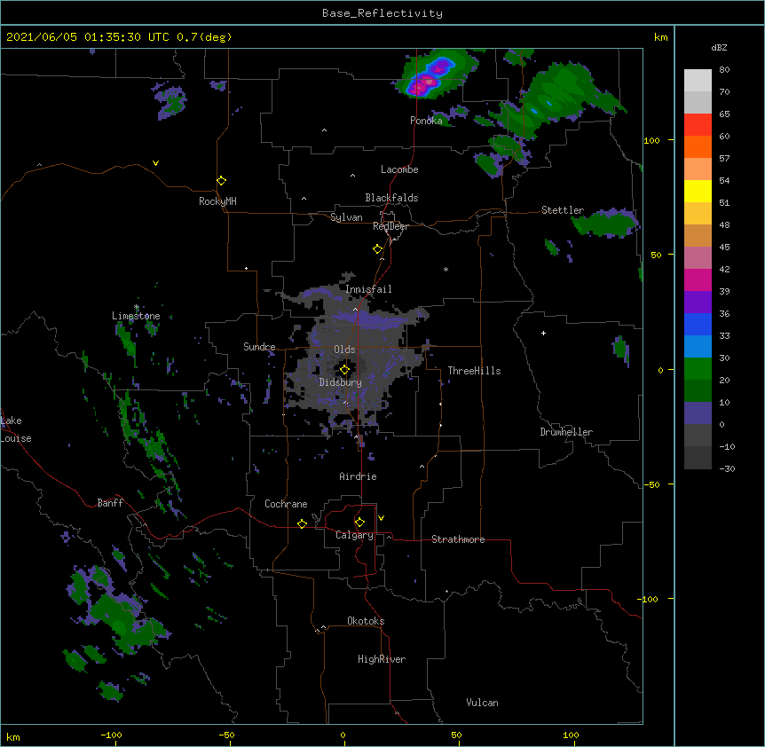This screenshot has width=765, height=747.
Task: Select the green echo east of Stettler
Action: [605, 224]
